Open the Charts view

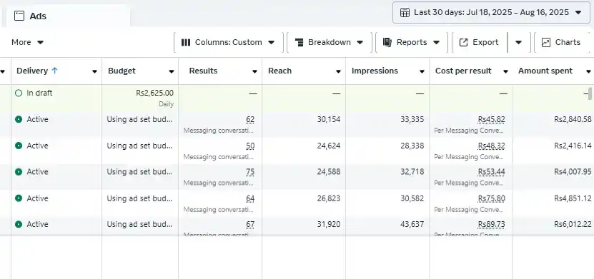[563, 42]
